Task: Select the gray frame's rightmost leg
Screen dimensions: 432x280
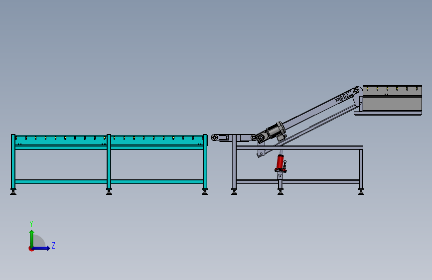Action: (361, 169)
